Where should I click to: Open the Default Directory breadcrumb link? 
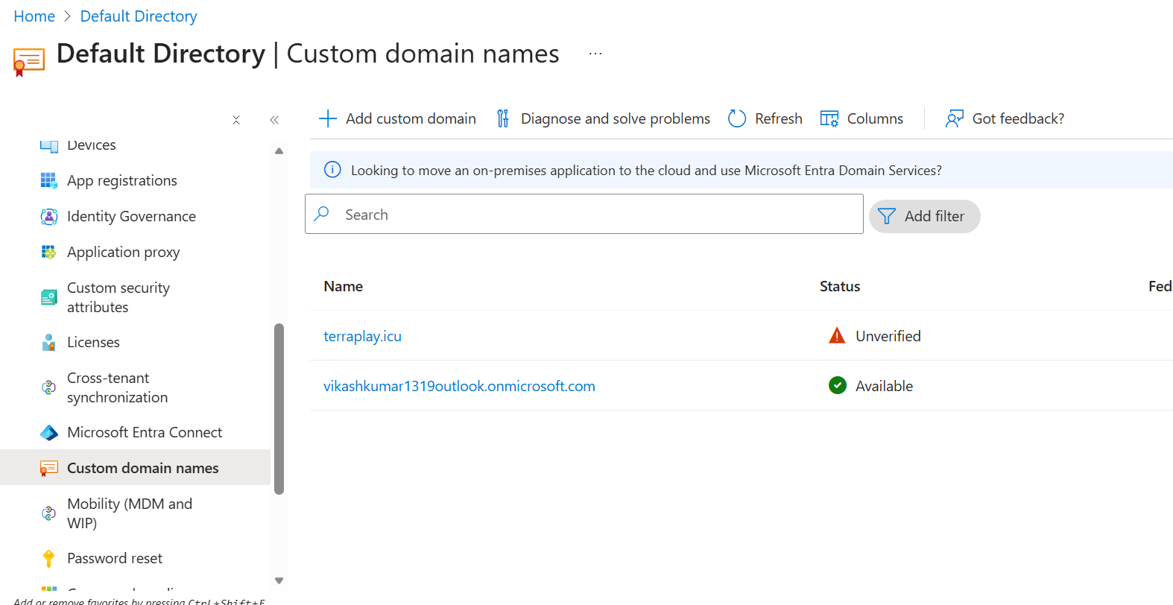pyautogui.click(x=139, y=16)
